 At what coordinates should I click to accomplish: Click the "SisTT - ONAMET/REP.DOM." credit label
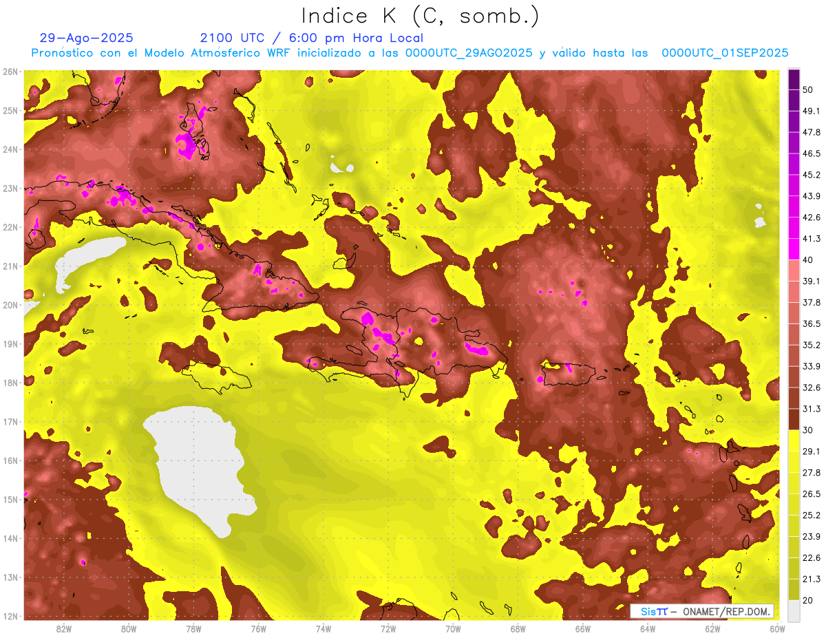(x=703, y=611)
